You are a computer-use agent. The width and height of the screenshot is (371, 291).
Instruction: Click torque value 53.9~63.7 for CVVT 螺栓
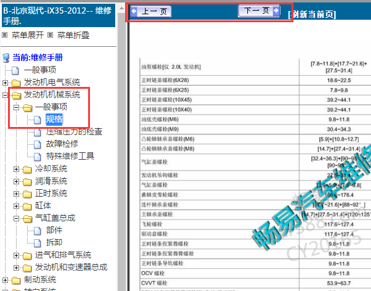(x=339, y=283)
